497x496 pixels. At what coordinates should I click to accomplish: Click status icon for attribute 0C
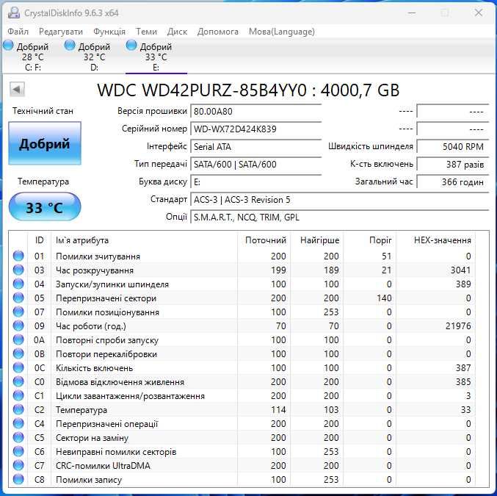[x=18, y=367]
